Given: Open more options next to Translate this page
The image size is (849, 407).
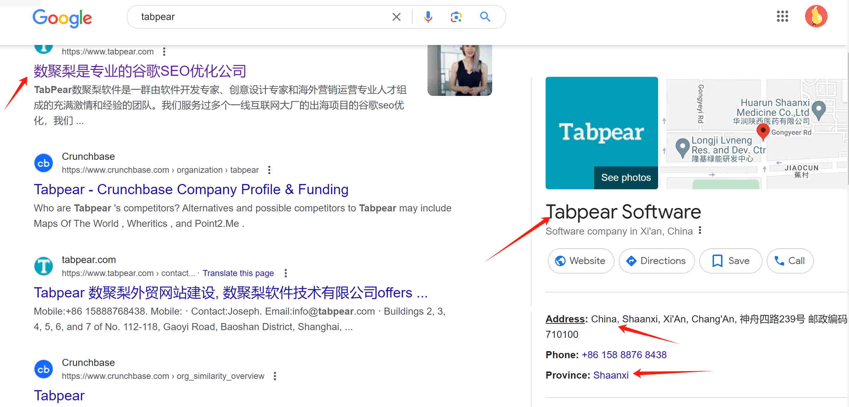Looking at the screenshot, I should 286,273.
